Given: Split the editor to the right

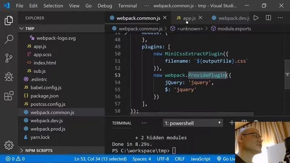Looking at the screenshot, I should tap(268, 18).
